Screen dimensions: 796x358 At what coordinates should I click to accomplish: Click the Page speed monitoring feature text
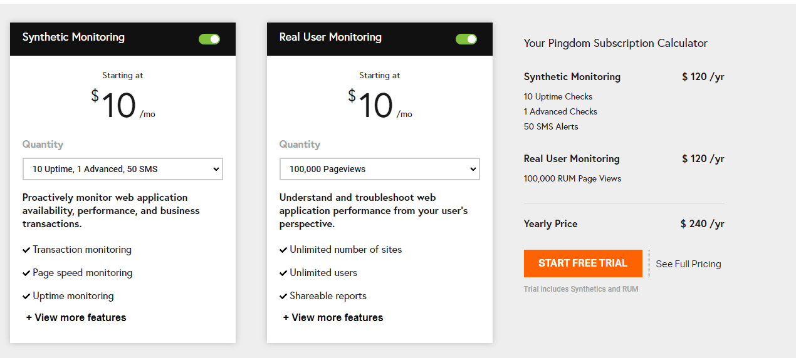(x=83, y=273)
